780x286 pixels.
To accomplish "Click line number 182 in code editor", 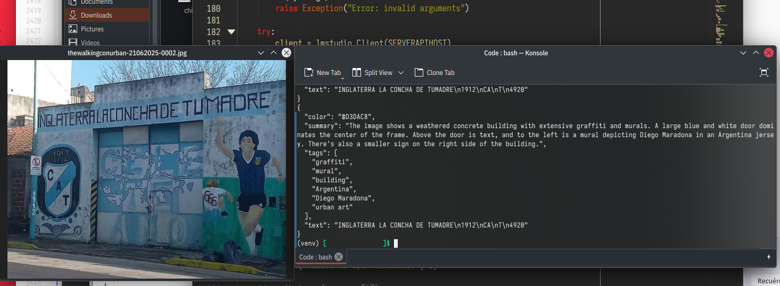I will [213, 32].
